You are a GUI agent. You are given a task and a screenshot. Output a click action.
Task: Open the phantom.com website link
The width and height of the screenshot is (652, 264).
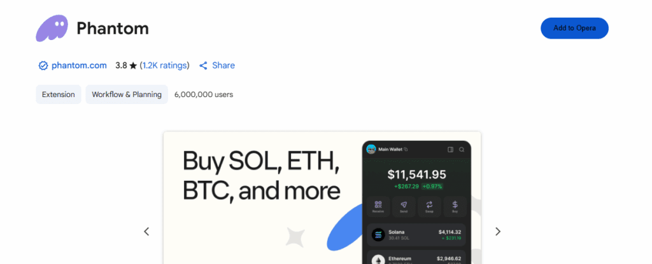click(x=79, y=65)
